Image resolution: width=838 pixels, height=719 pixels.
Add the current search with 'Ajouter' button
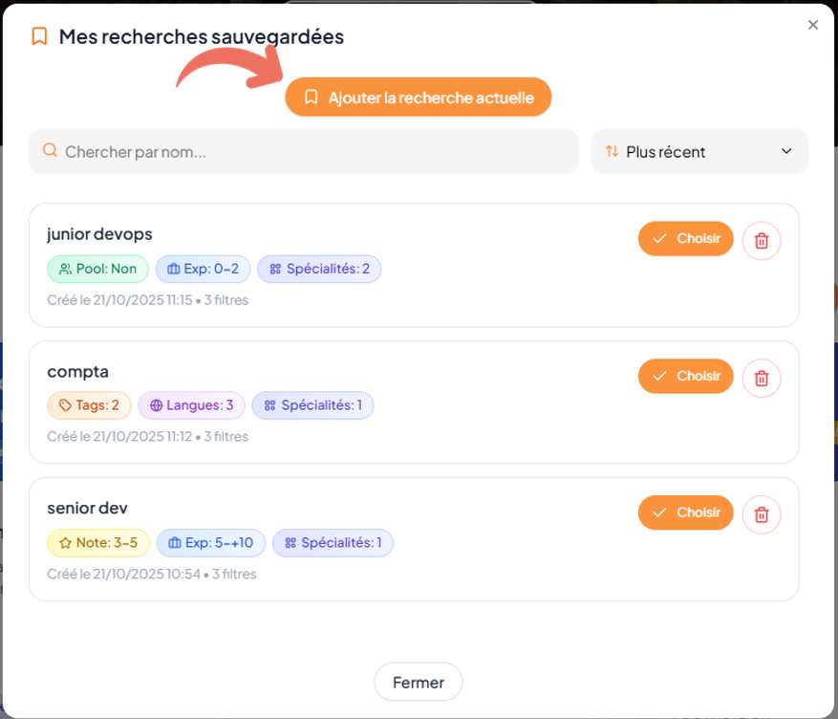[418, 98]
